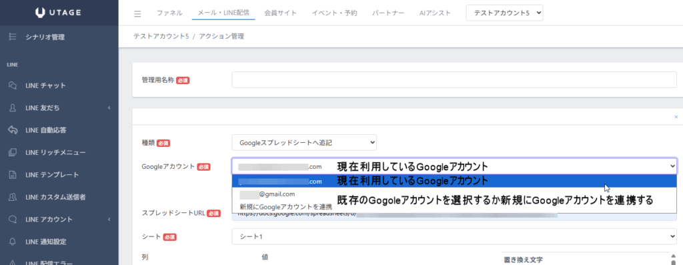This screenshot has width=683, height=265.
Task: Open the シート dropdown showing シート1
Action: pyautogui.click(x=454, y=236)
